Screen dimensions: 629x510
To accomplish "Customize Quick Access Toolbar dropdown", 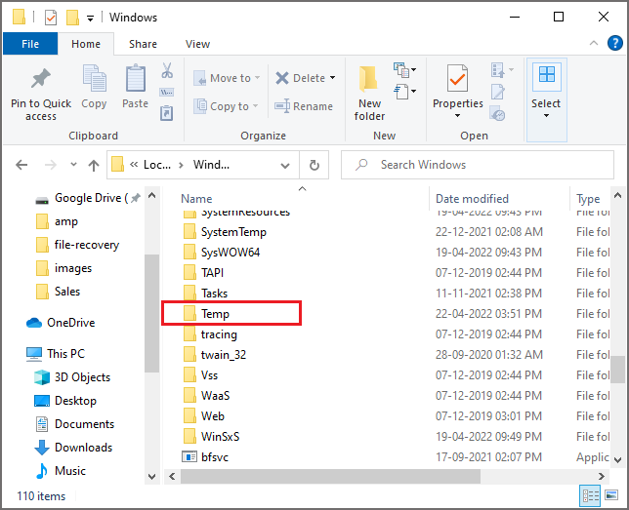I will pos(91,18).
